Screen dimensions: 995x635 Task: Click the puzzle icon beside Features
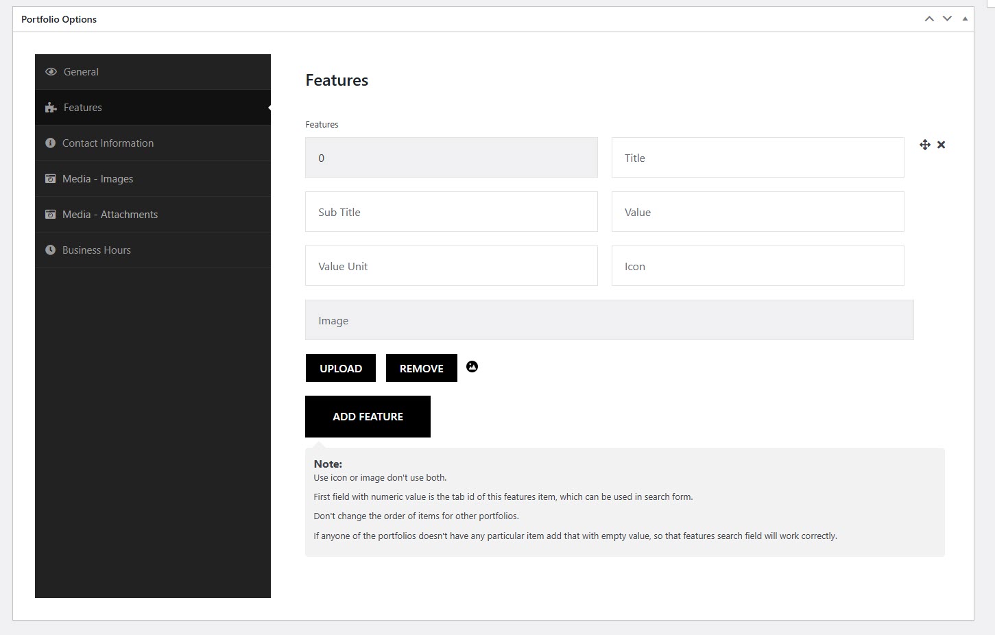(51, 108)
